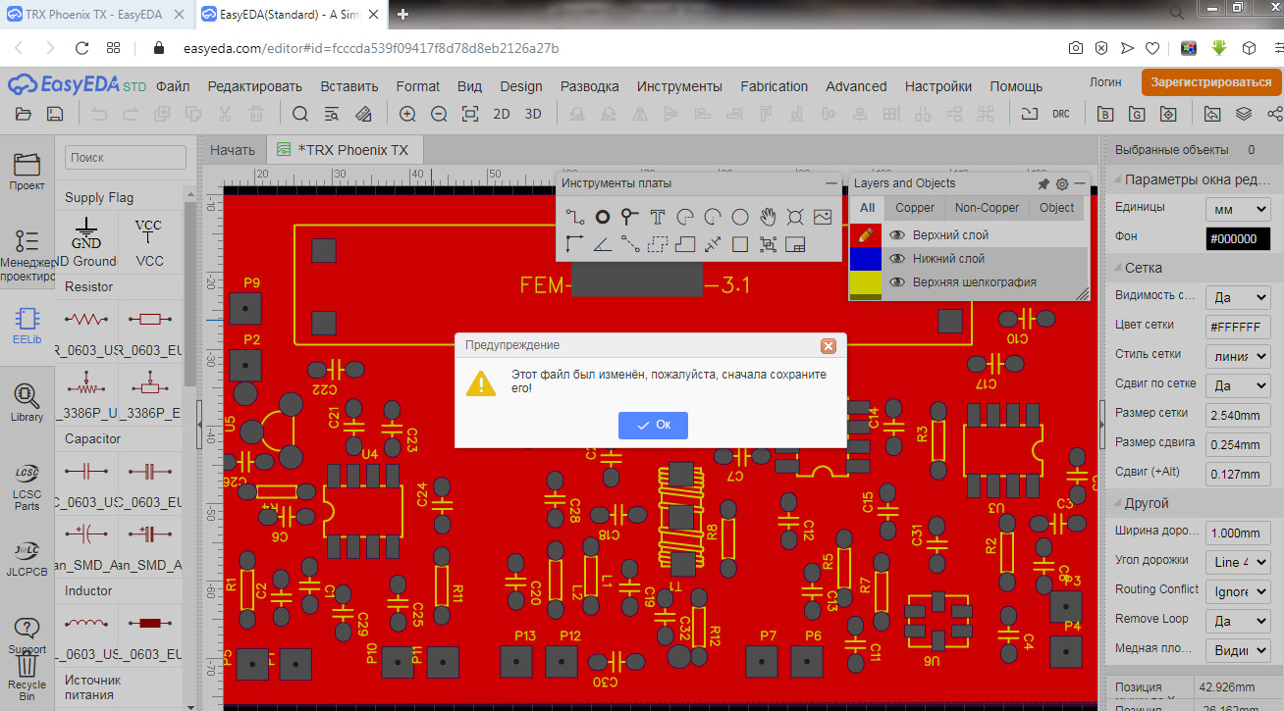The image size is (1284, 711).
Task: Toggle Верхняя шелкография layer visibility
Action: tap(896, 282)
